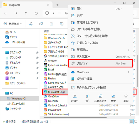Image resolution: width=139 pixels, height=124 pixels.
Task: Click the Rename icon in the toolbar
Action: tap(61, 24)
